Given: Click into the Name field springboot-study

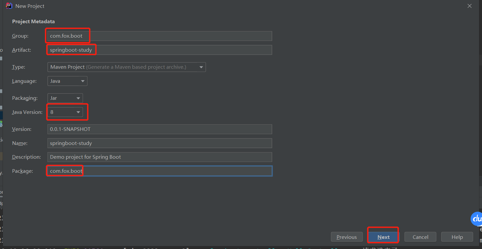Looking at the screenshot, I should click(159, 143).
